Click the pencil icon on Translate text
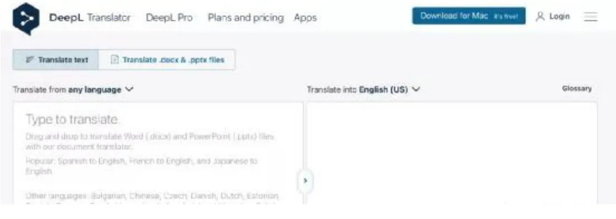The image size is (616, 219). 30,60
